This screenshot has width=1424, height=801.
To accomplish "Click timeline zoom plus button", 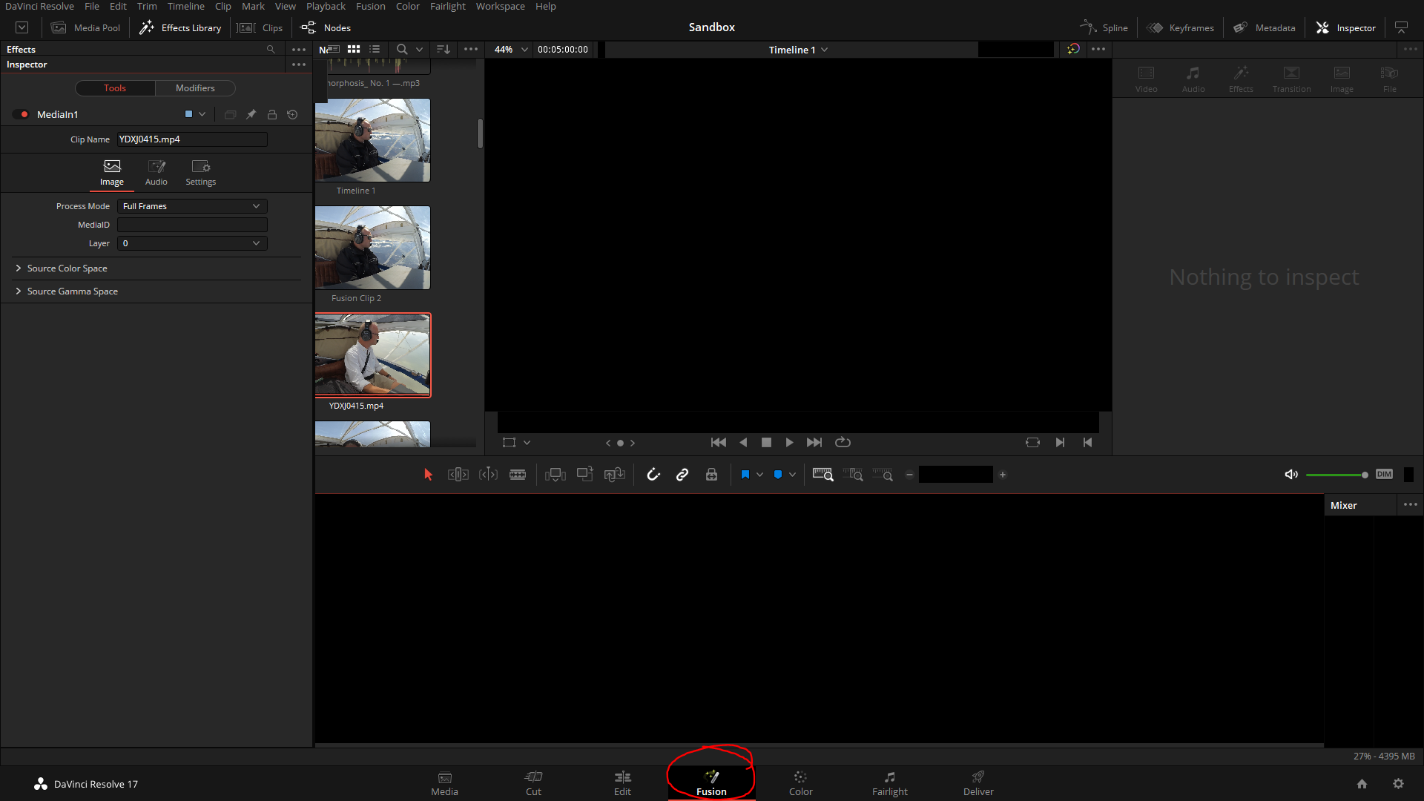I will coord(1003,475).
